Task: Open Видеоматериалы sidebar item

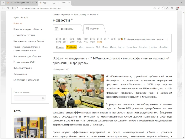Action: click(x=23, y=68)
